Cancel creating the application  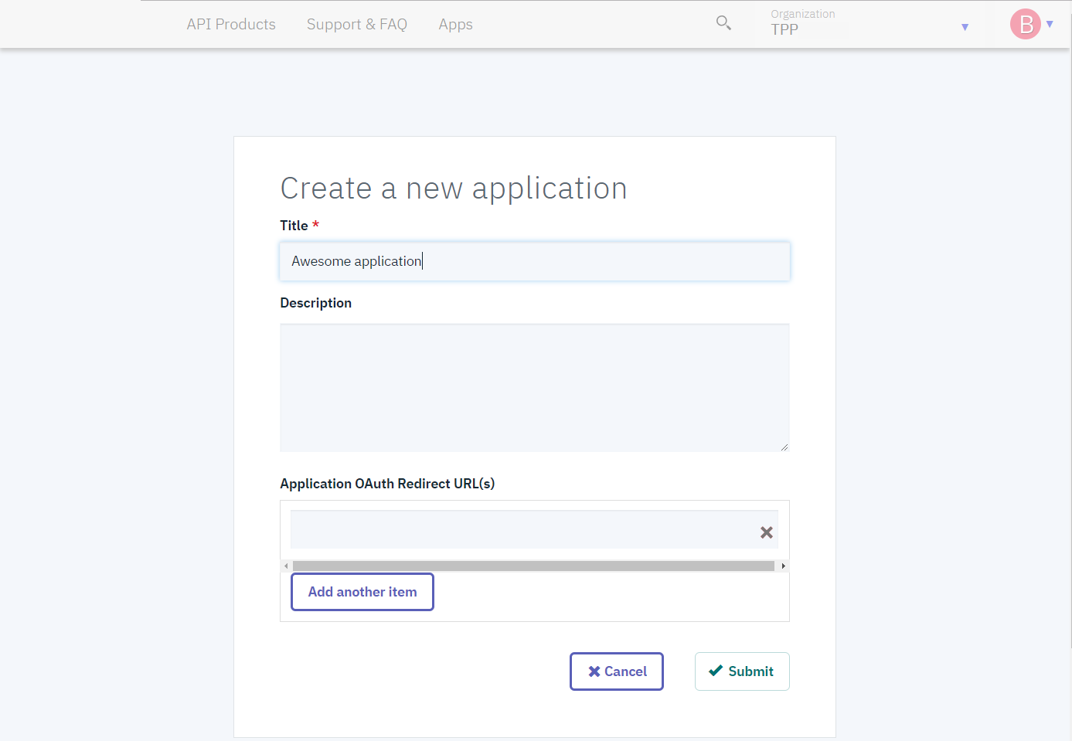pyautogui.click(x=616, y=671)
